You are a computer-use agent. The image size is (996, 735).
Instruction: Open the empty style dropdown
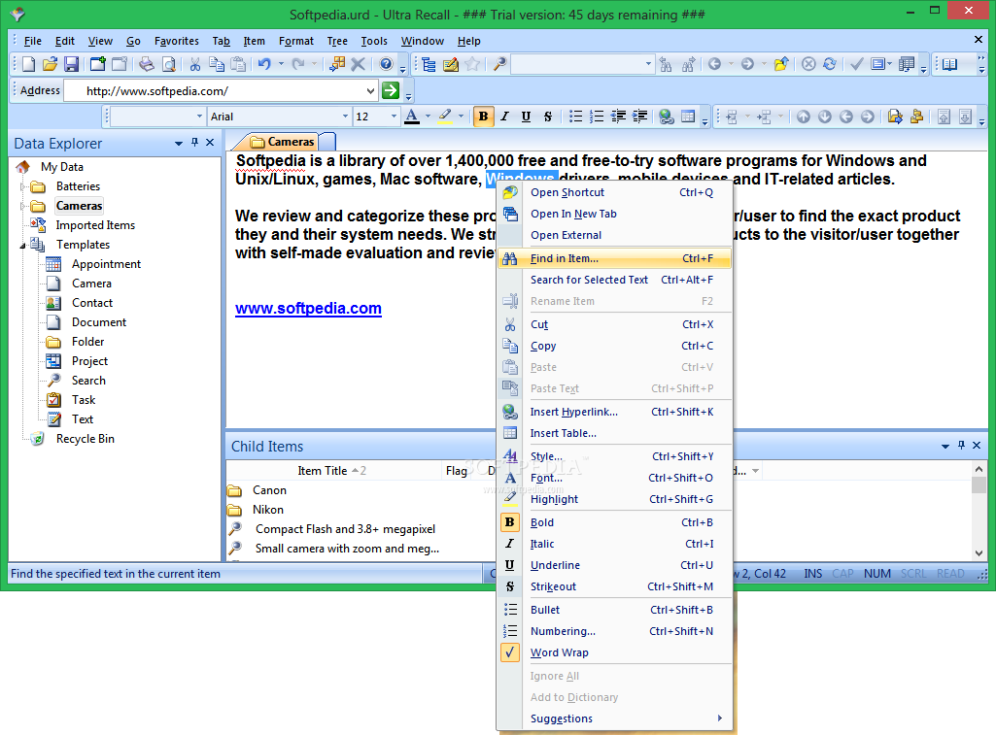(199, 117)
